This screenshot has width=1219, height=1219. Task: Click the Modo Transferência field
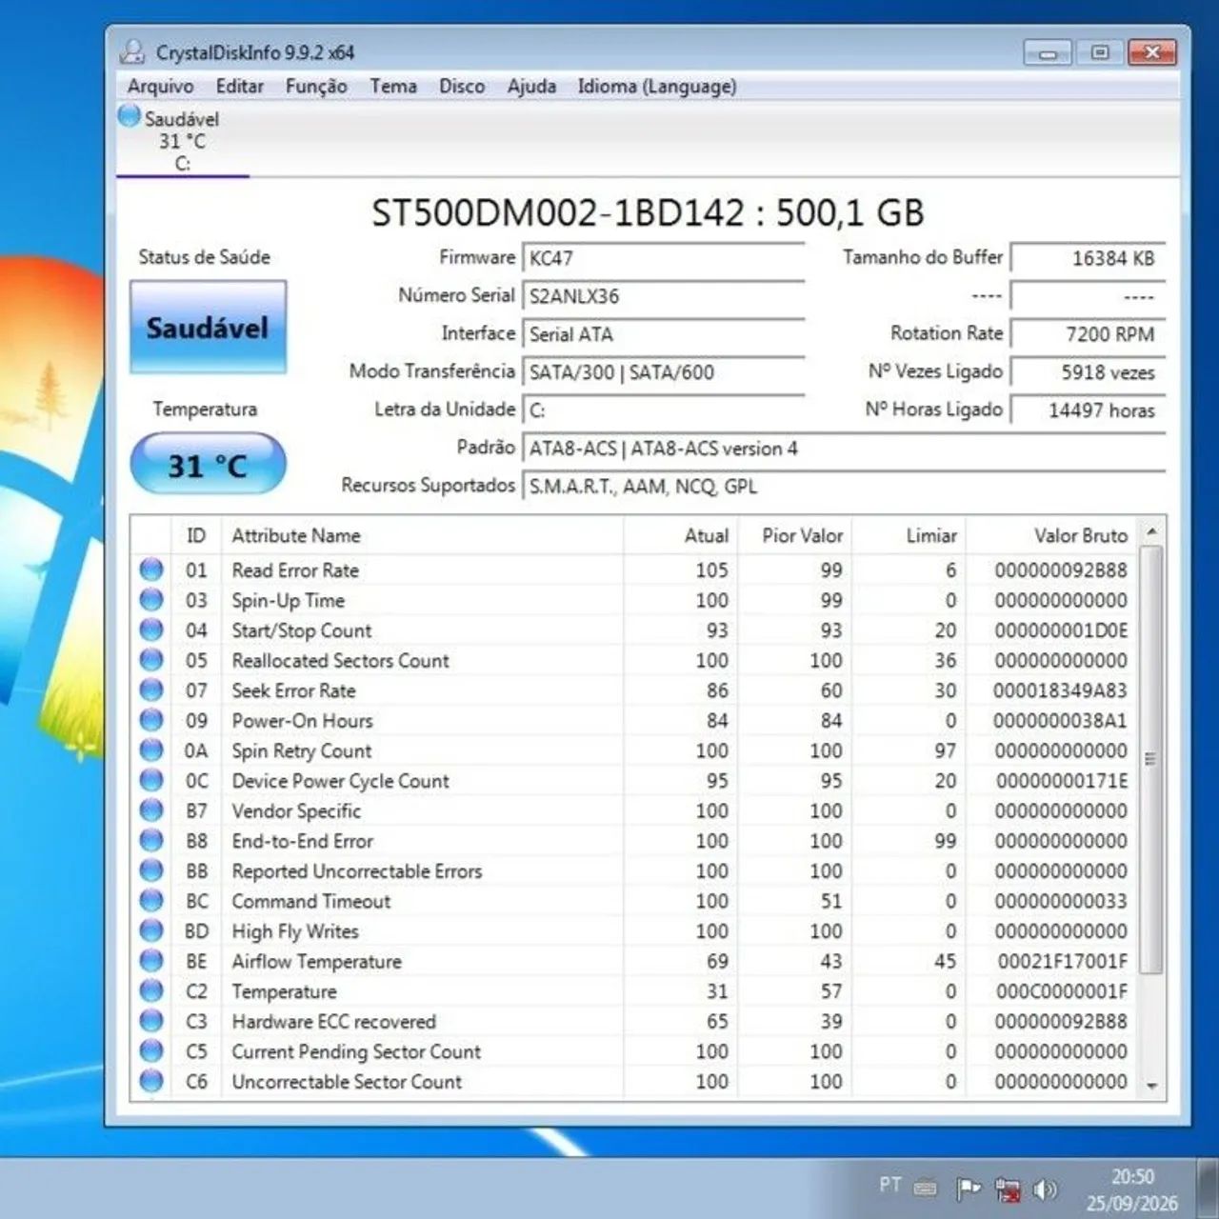(x=664, y=372)
